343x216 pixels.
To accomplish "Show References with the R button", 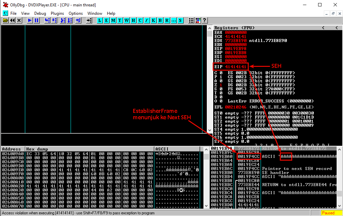I will click(167, 20).
